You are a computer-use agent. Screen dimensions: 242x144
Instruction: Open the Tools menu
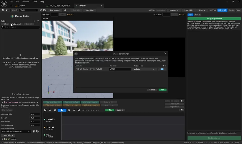(35, 2)
